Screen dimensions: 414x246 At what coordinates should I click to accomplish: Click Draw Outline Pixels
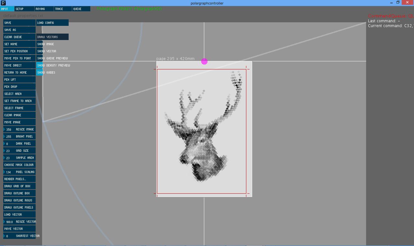(19, 207)
